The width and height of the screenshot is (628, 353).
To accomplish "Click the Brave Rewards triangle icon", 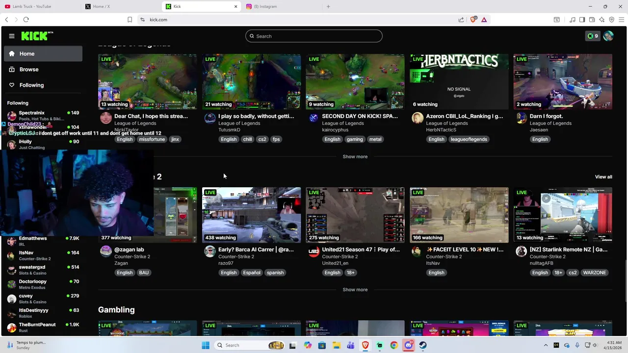I will (x=484, y=20).
